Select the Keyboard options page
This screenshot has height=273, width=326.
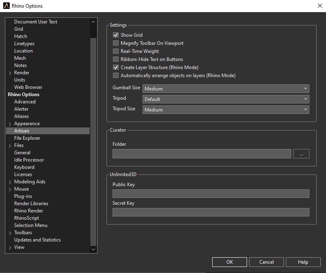coord(24,167)
